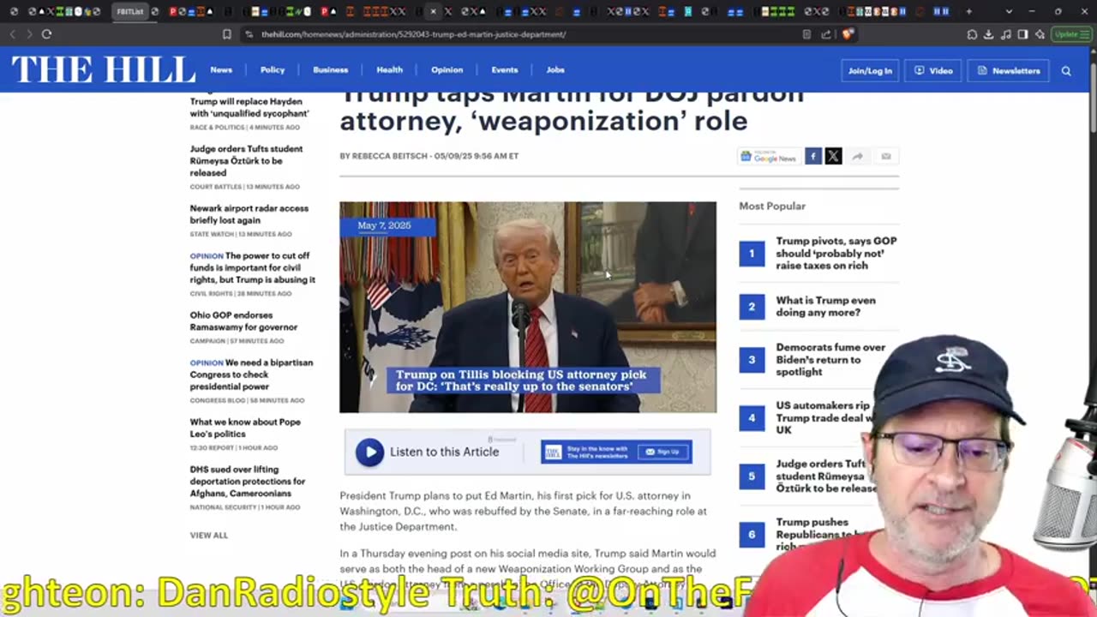This screenshot has height=617, width=1097.
Task: Share article on Facebook
Action: [812, 156]
